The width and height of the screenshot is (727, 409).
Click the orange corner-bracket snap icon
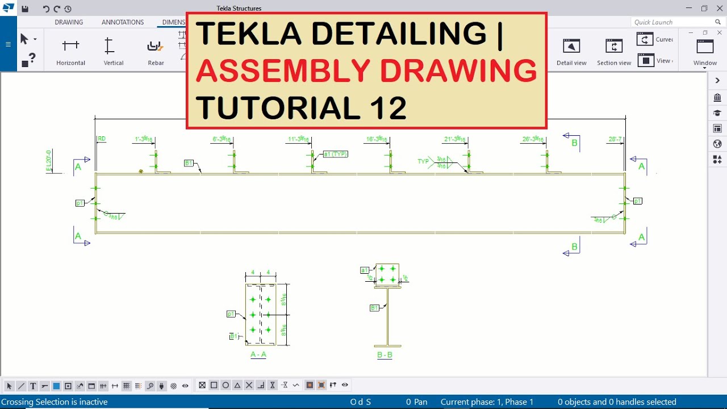[321, 385]
